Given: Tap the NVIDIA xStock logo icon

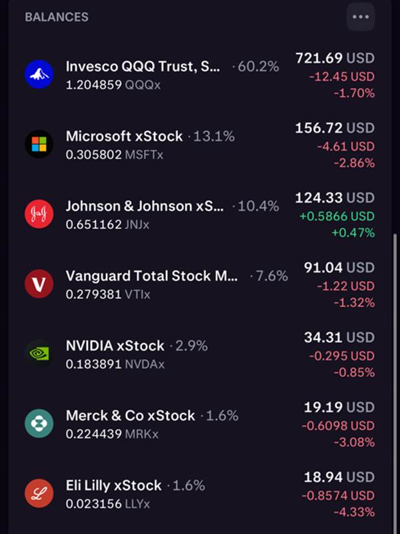Looking at the screenshot, I should coord(39,354).
